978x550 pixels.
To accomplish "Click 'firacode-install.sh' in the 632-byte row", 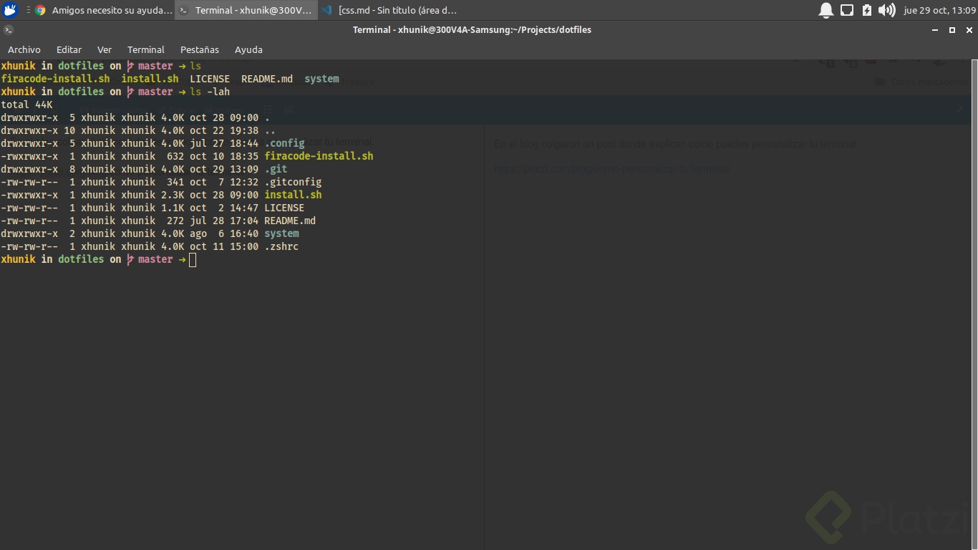I will point(319,156).
